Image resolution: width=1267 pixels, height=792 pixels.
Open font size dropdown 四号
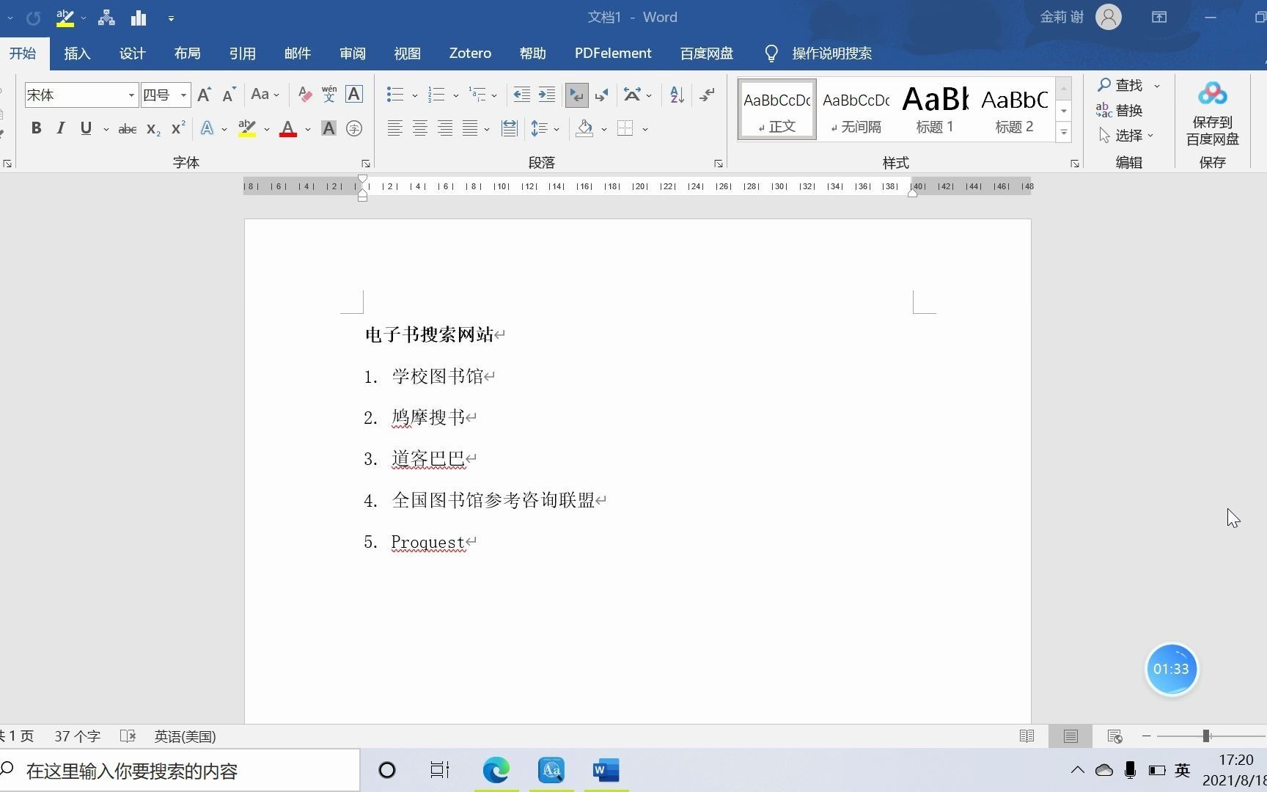coord(183,95)
